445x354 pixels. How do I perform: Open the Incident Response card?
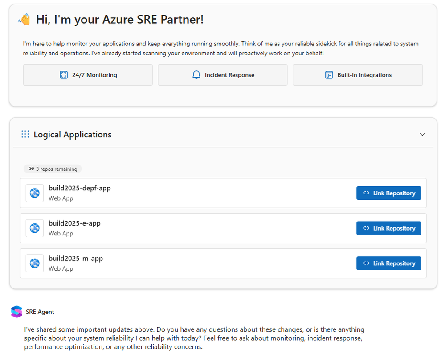(223, 75)
